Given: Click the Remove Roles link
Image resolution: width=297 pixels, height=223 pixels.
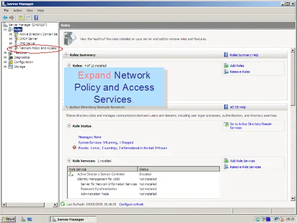Looking at the screenshot, I should pos(239,72).
